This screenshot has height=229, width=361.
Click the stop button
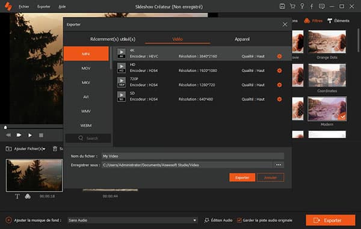point(41,135)
